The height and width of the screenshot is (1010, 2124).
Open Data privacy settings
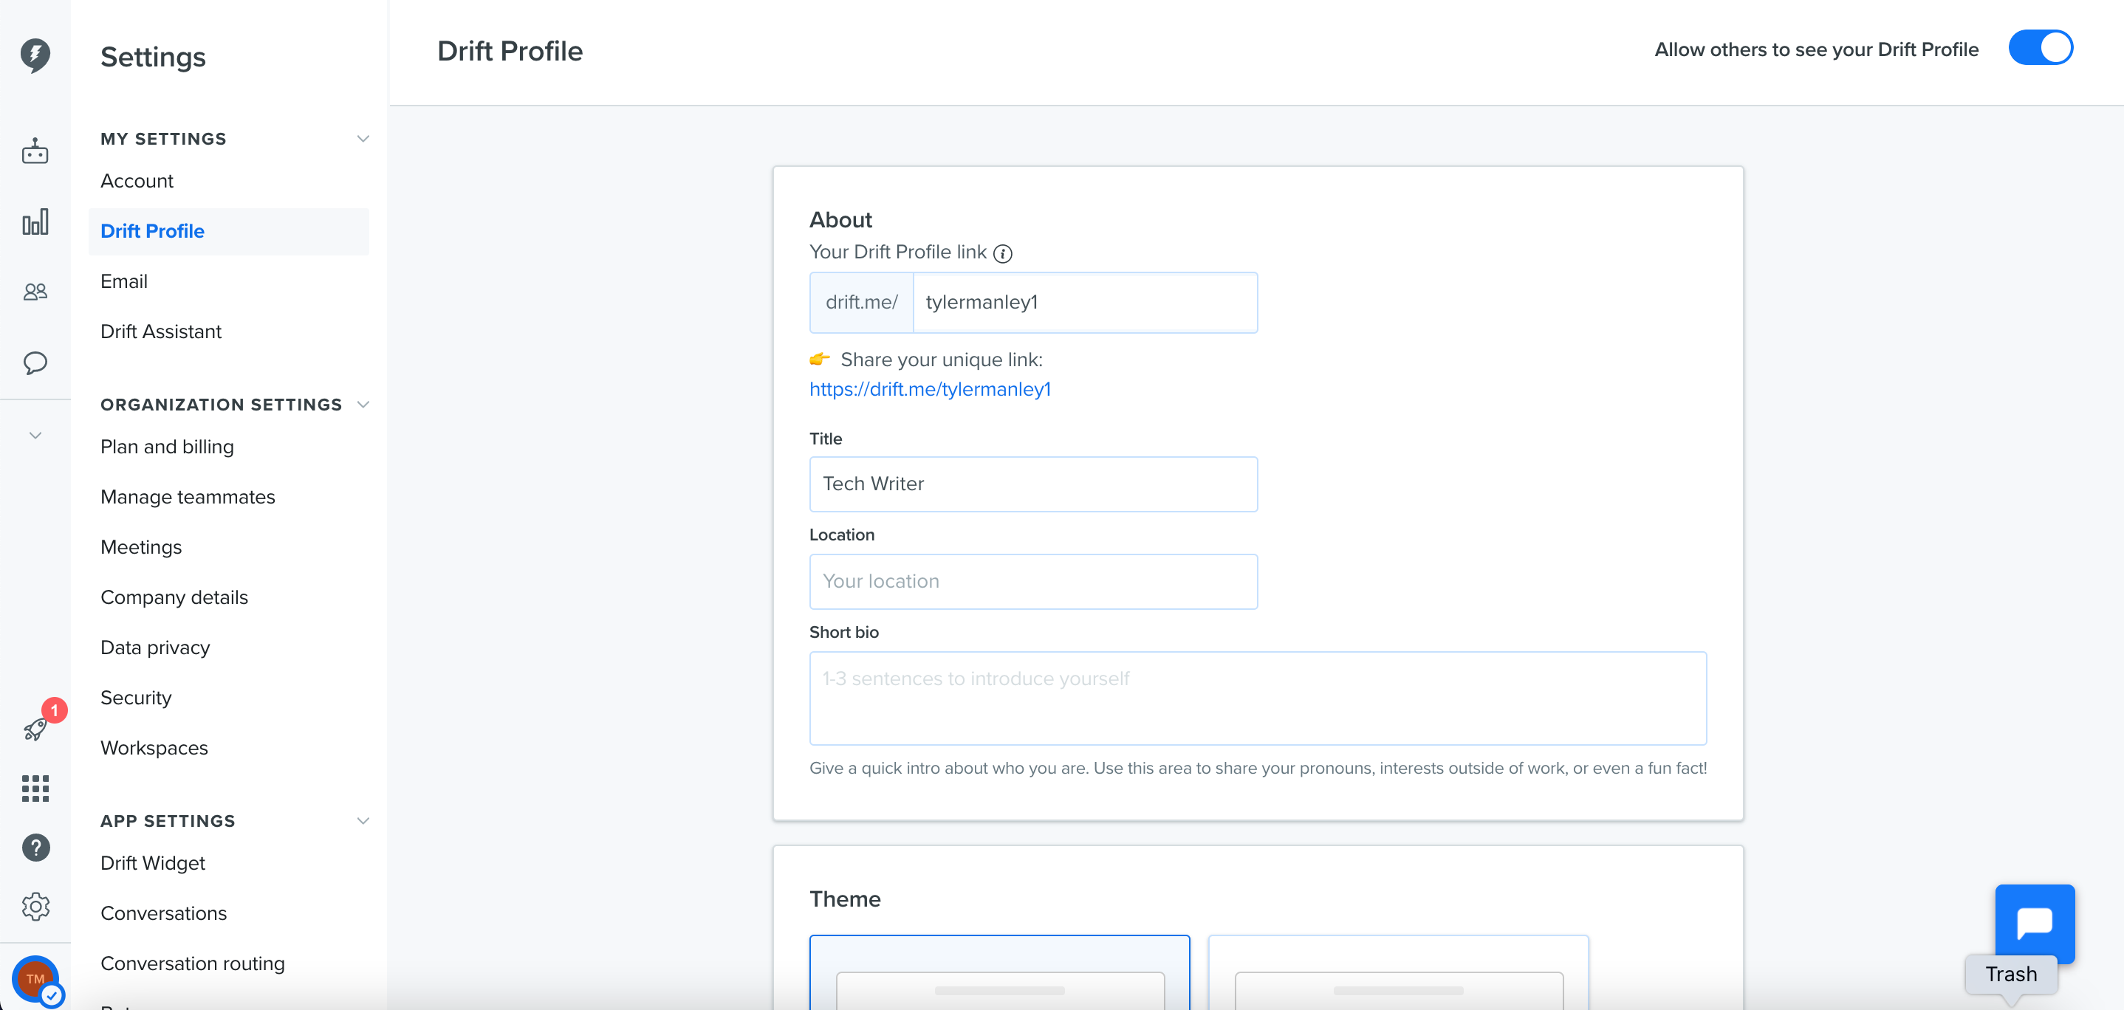click(155, 648)
